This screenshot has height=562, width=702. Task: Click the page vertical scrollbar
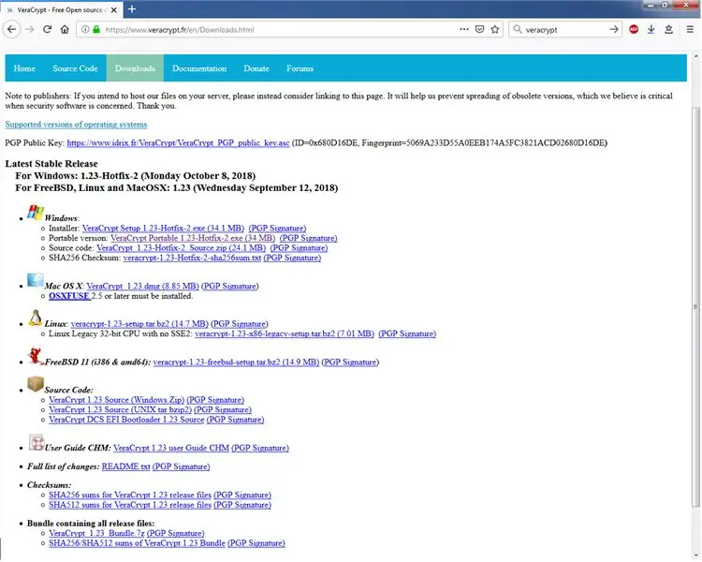pyautogui.click(x=695, y=306)
